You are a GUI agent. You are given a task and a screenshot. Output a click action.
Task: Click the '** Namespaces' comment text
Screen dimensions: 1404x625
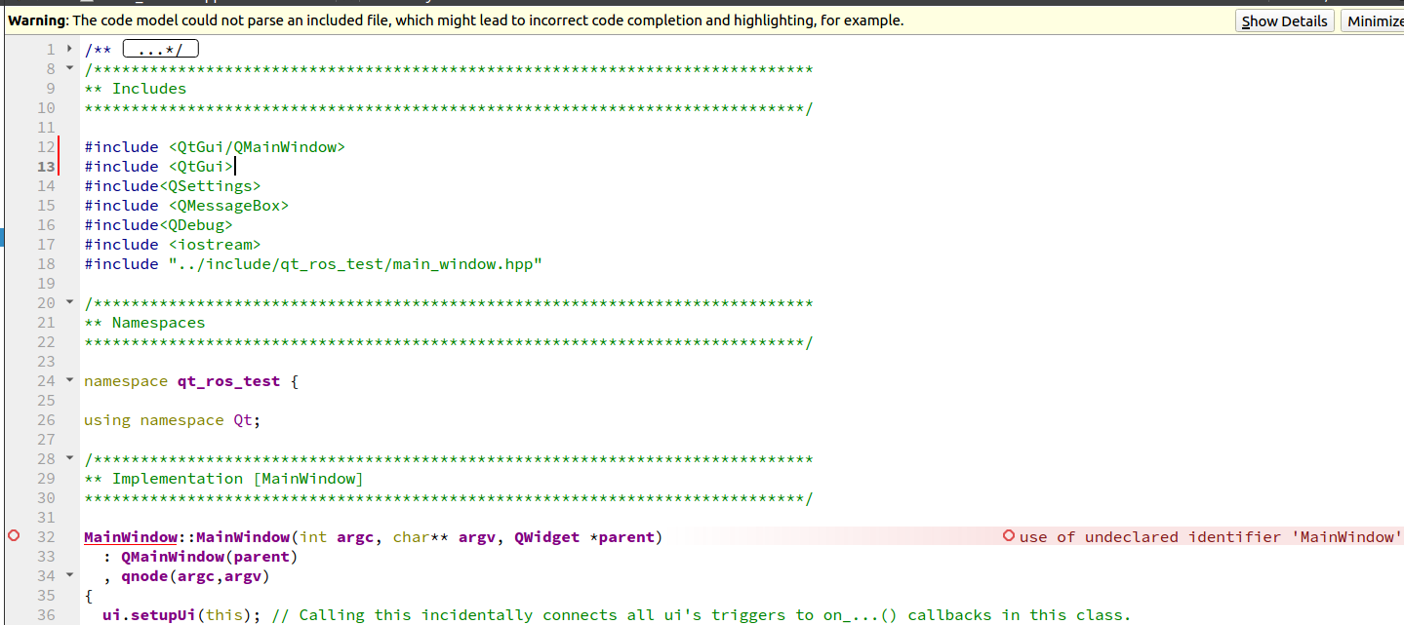tap(144, 323)
